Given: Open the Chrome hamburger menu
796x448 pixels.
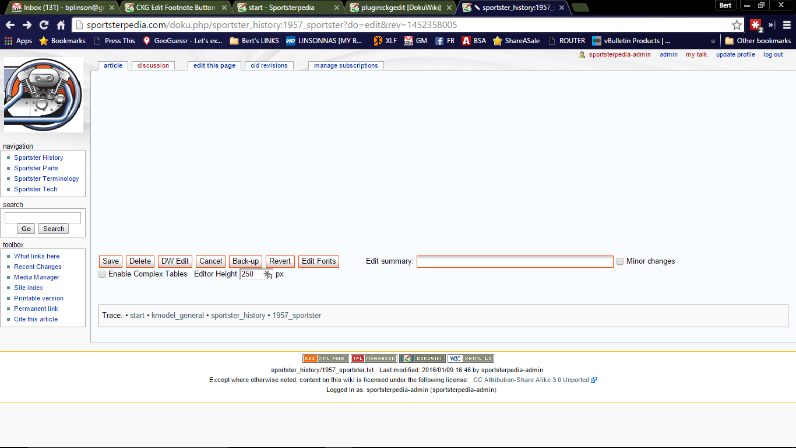Looking at the screenshot, I should click(787, 25).
